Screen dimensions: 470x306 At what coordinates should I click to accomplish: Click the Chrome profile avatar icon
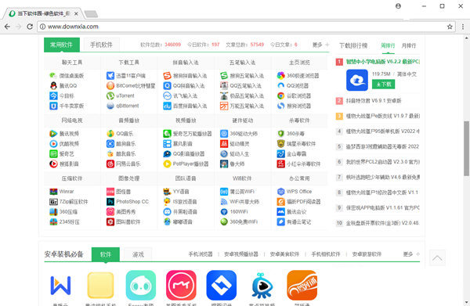pos(398,6)
